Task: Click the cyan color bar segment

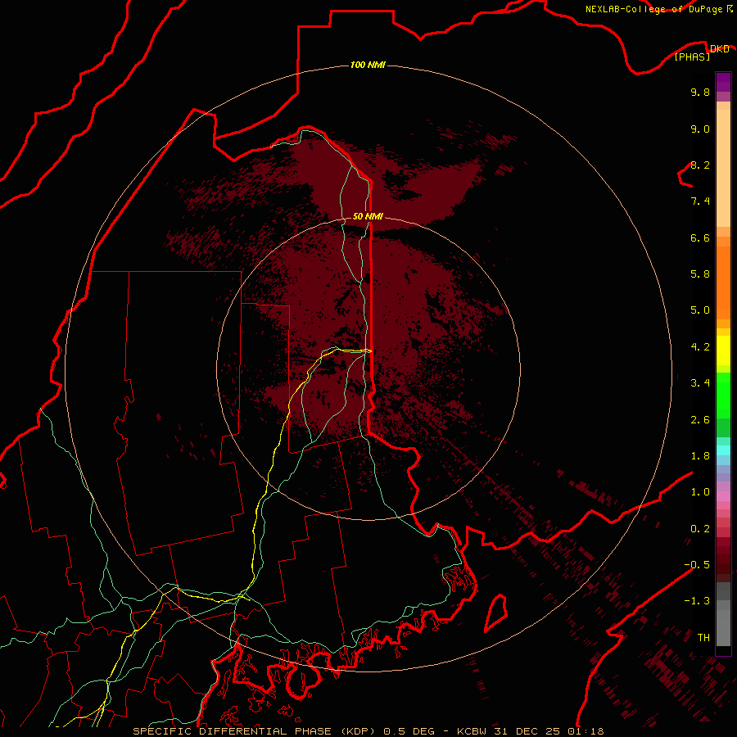Action: point(723,450)
